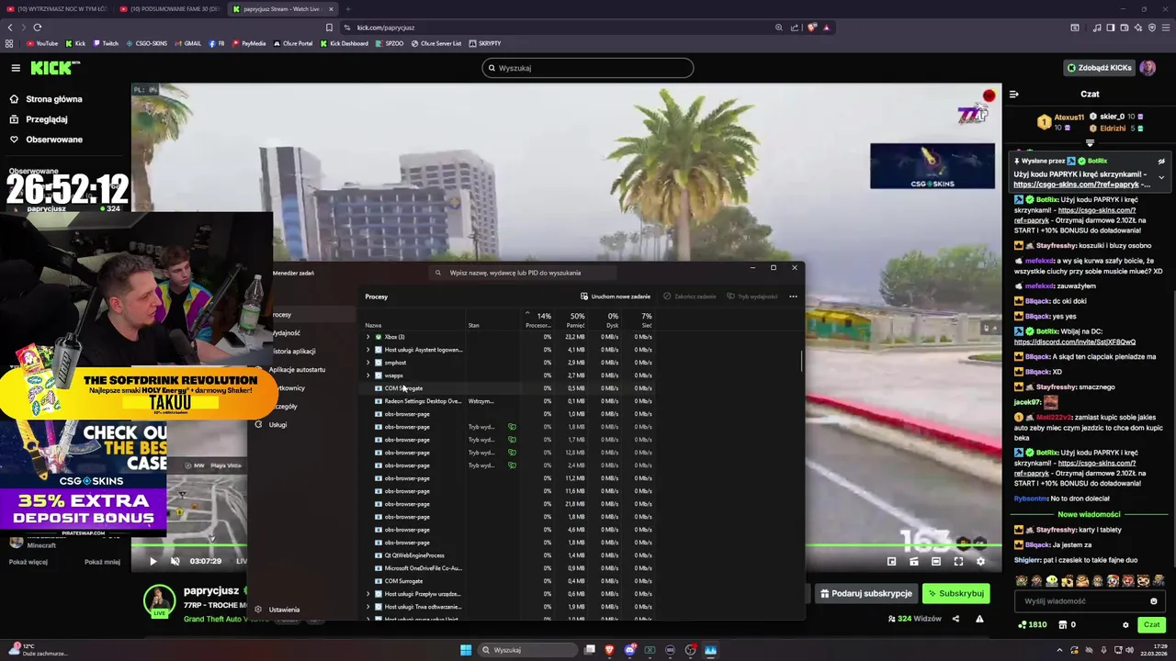Open Brave Shields lion icon
Viewport: 1176px width, 661px height.
point(812,28)
